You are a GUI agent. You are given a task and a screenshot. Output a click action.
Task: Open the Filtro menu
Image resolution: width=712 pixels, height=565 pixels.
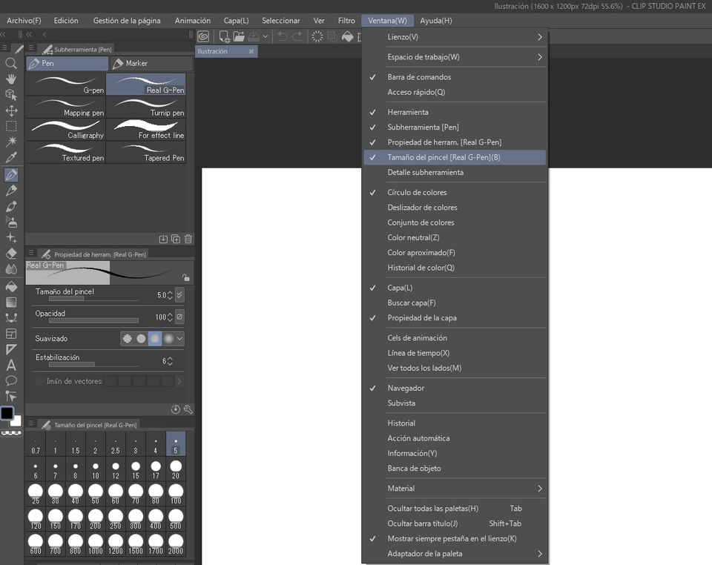346,20
